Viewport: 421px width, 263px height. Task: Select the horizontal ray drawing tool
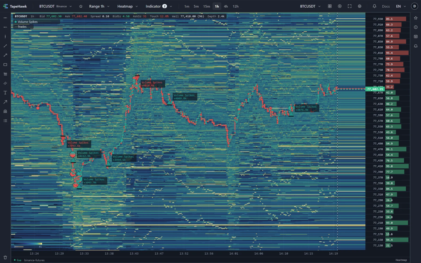(x=5, y=27)
